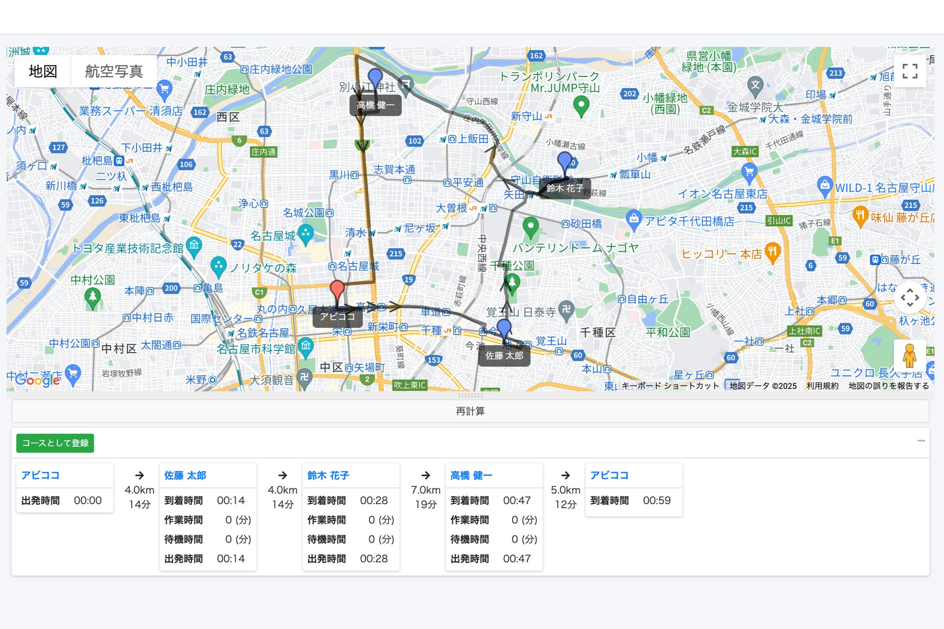Switch to 地図 map view

pos(43,72)
